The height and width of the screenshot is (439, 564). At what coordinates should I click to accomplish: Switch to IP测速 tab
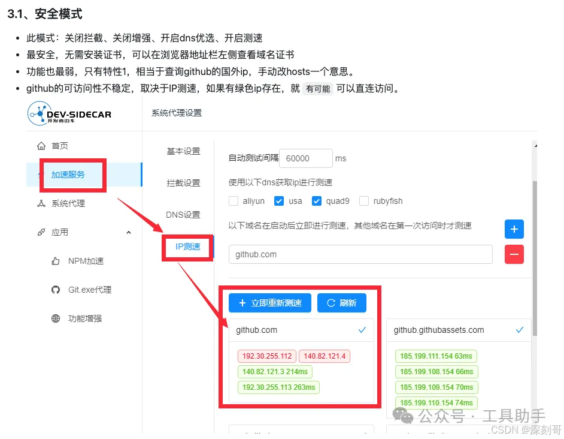pyautogui.click(x=188, y=246)
